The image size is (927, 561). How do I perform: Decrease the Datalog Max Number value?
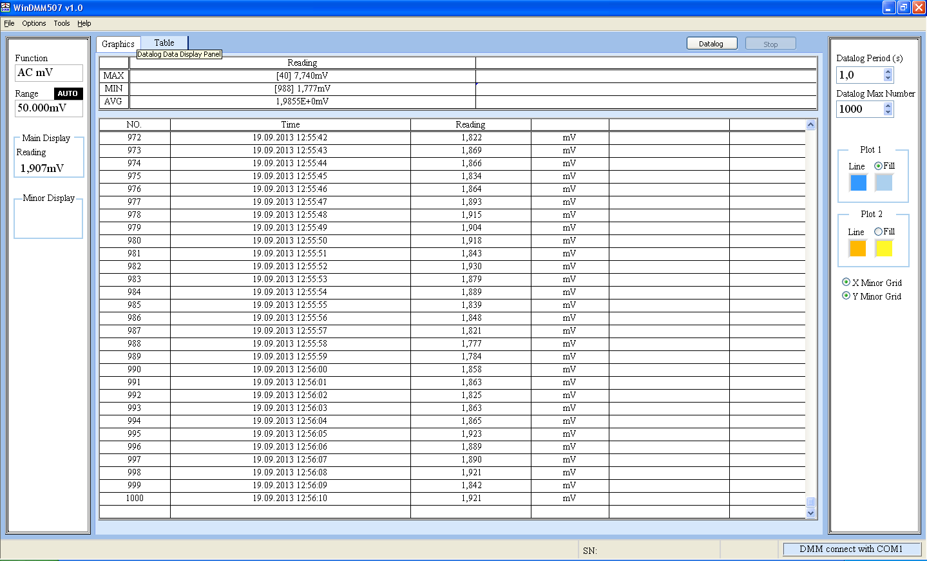pyautogui.click(x=888, y=113)
